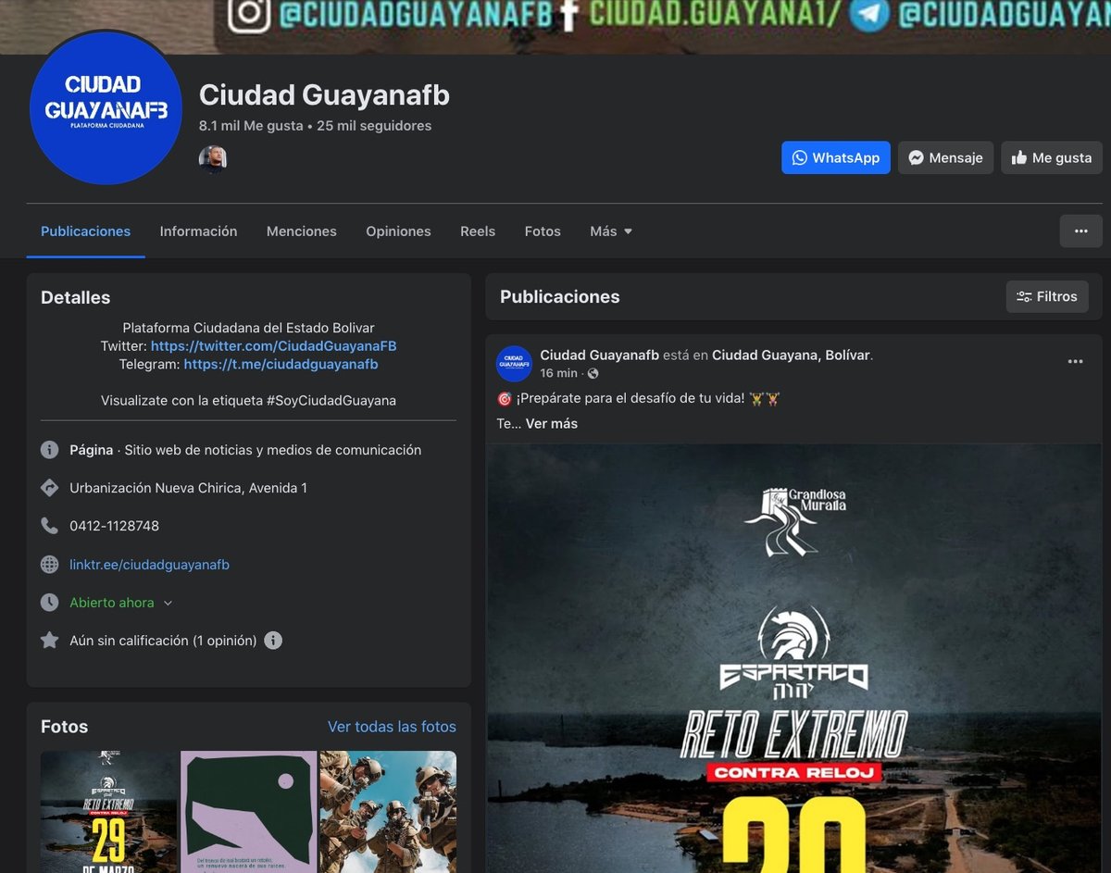Like the page with Me gusta button
This screenshot has width=1111, height=873.
[1052, 157]
